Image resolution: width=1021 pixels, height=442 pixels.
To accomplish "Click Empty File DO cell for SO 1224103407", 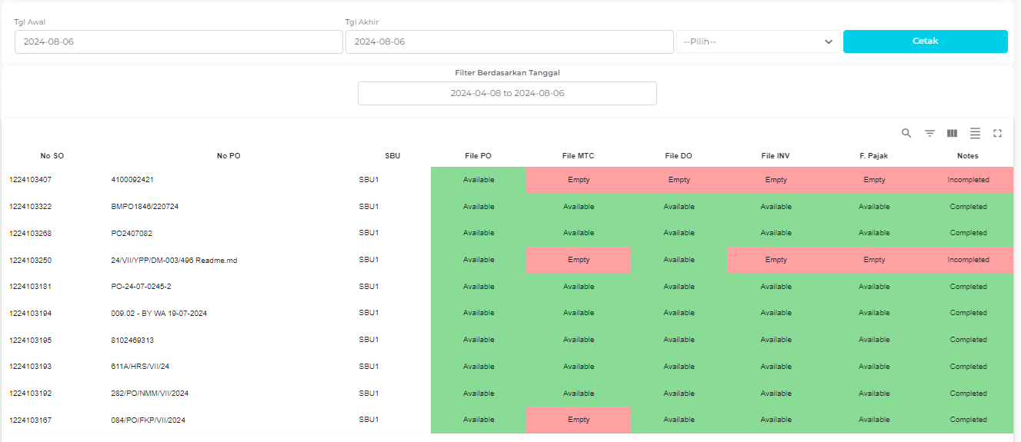I will pyautogui.click(x=679, y=180).
